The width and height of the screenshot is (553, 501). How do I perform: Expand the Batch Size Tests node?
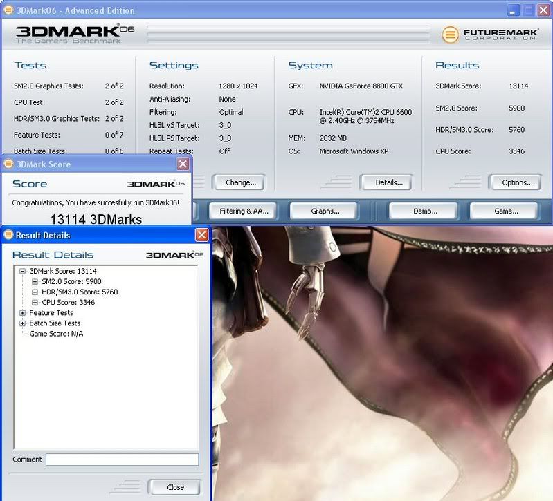(x=23, y=323)
